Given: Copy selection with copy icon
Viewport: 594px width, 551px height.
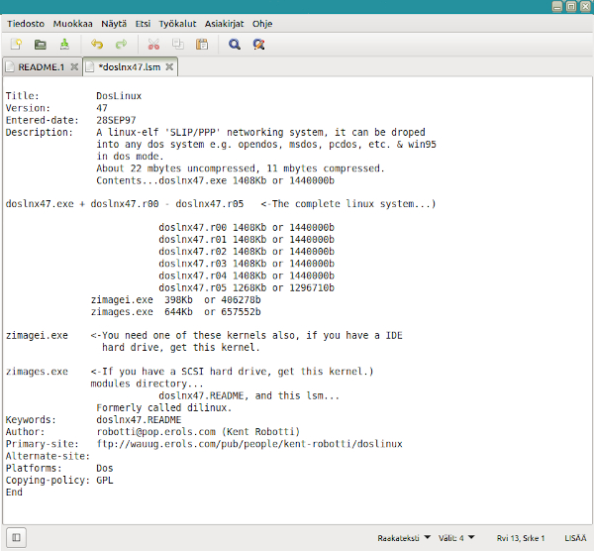Looking at the screenshot, I should click(x=177, y=45).
